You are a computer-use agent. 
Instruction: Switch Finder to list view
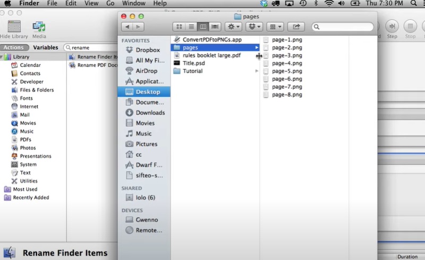[x=191, y=27]
